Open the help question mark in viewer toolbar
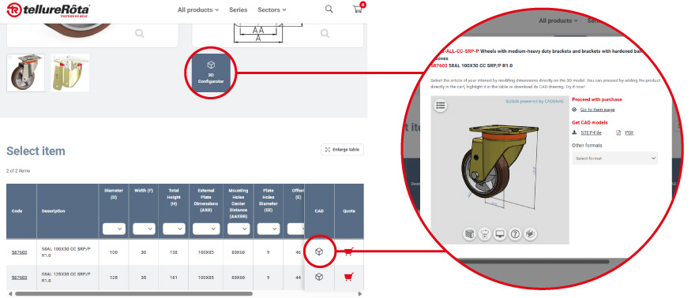This screenshot has width=695, height=298. (x=515, y=234)
